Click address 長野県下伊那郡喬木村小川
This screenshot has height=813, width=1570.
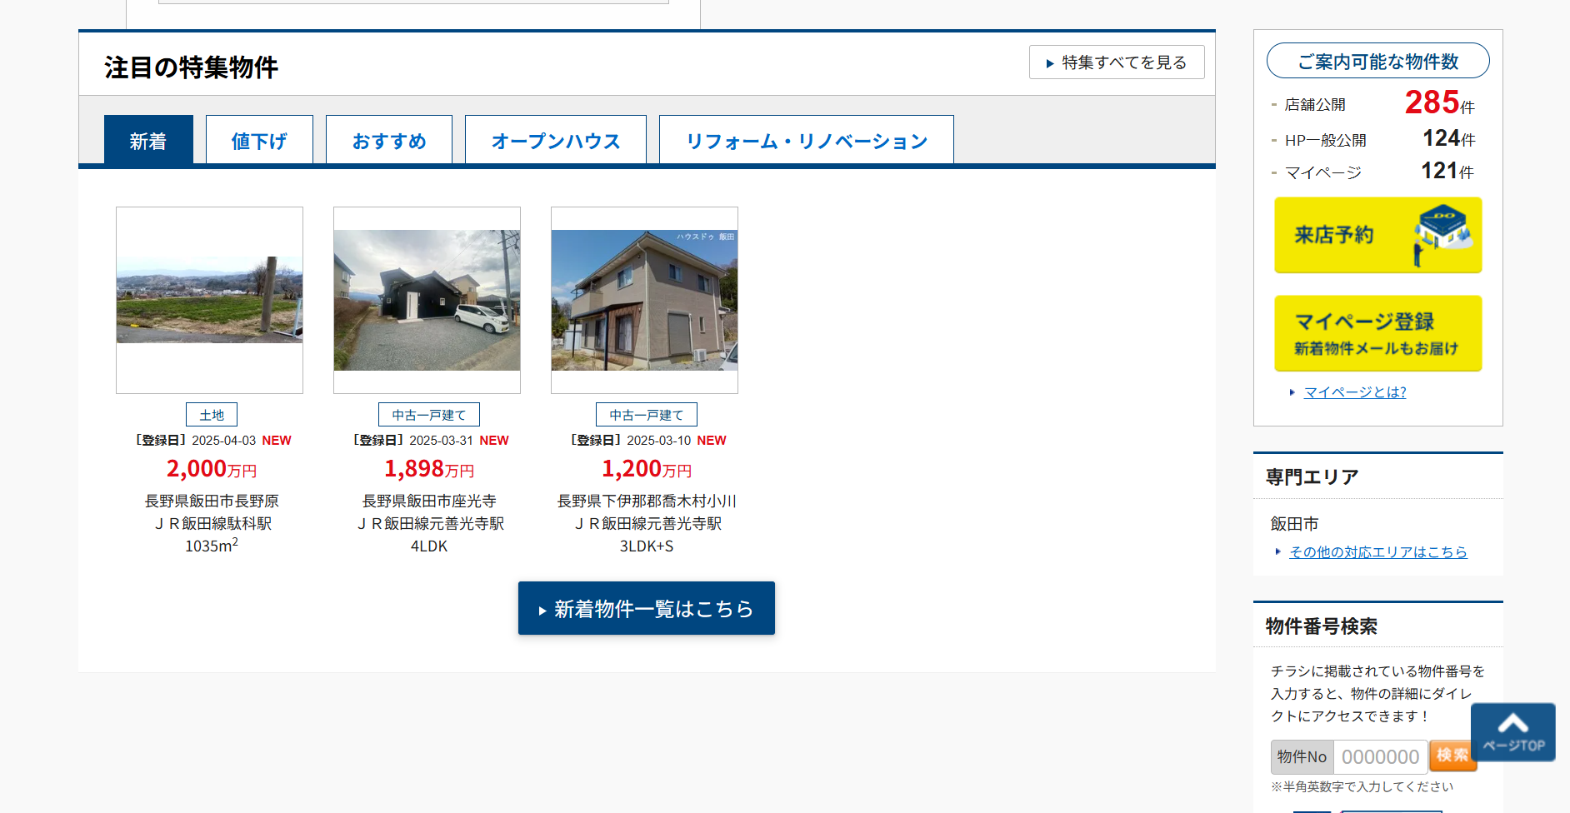tap(647, 501)
